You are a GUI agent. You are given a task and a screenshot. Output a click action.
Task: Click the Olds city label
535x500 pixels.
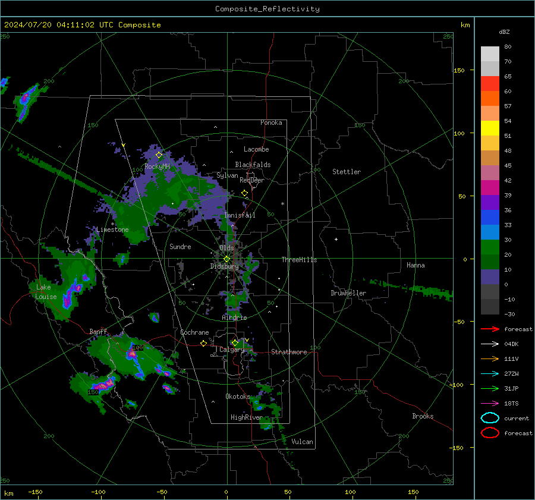click(226, 248)
